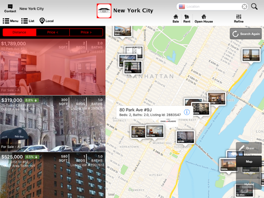This screenshot has width=264, height=198.
Task: Open the $1,789,000 listing card
Action: click(53, 67)
